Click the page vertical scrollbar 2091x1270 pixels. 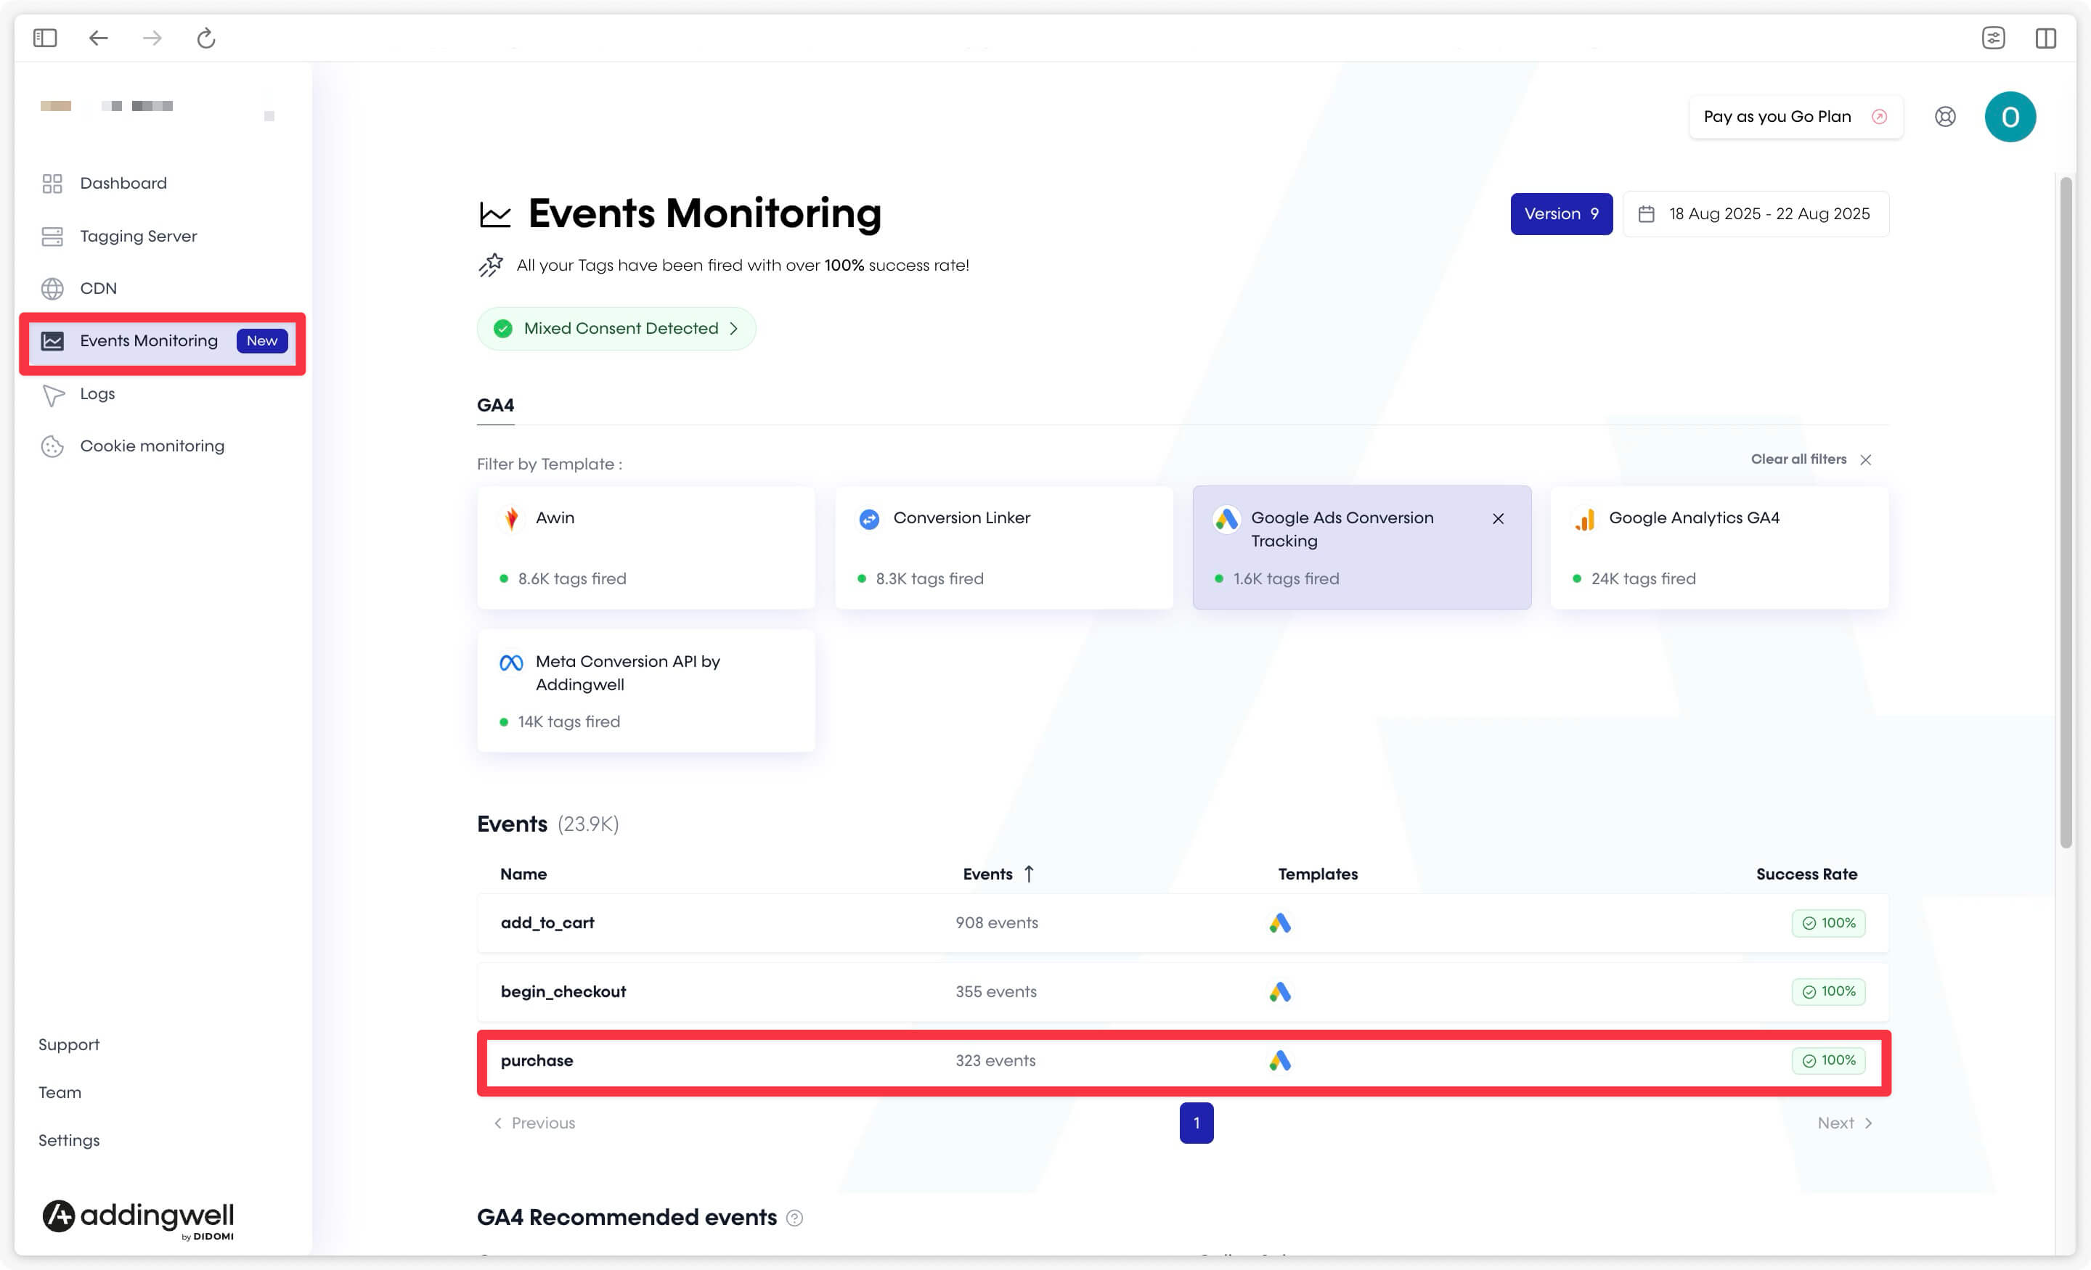2066,512
